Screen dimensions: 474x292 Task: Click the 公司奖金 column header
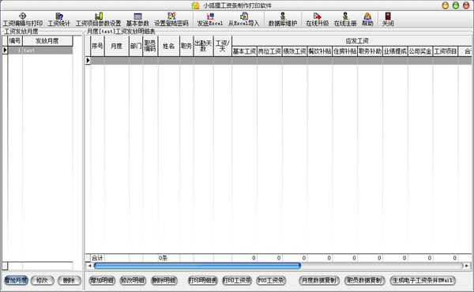pyautogui.click(x=420, y=51)
